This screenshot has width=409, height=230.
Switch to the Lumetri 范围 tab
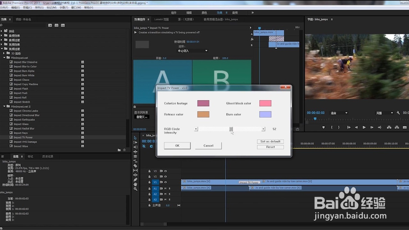(162, 19)
